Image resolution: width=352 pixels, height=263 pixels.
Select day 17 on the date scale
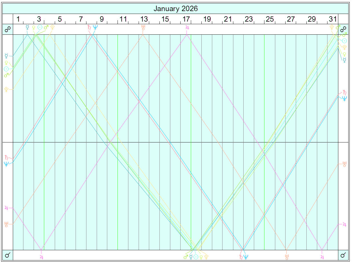click(186, 19)
